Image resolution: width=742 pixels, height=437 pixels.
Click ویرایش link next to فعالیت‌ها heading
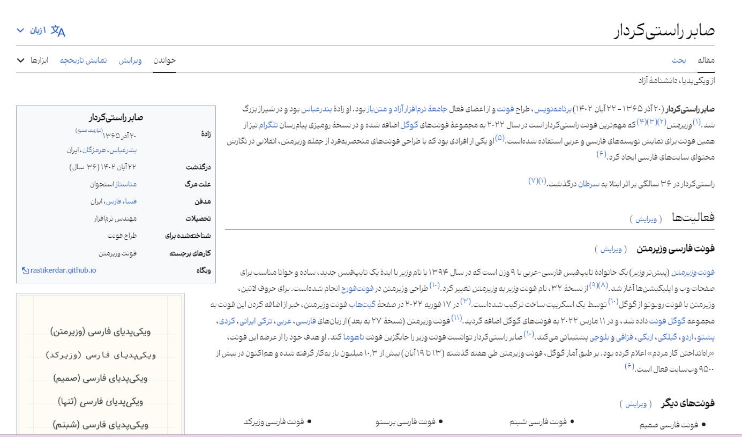646,219
